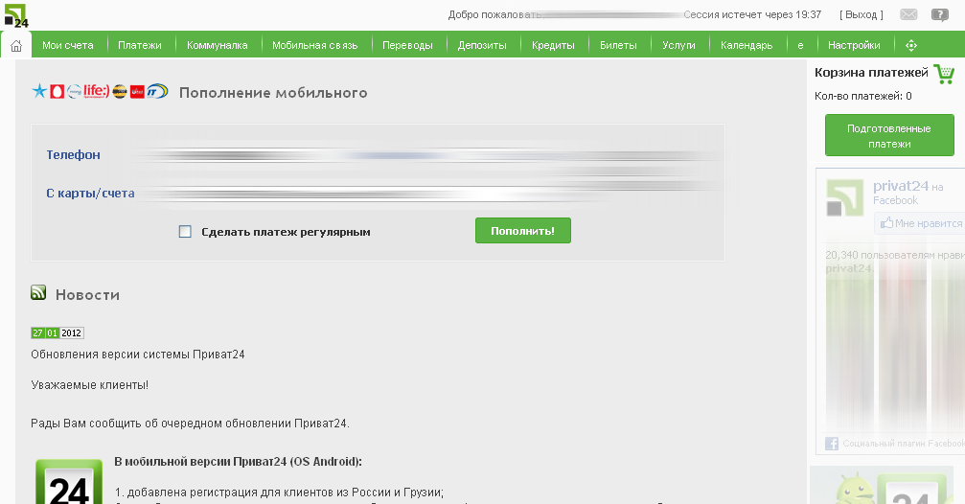Open the home page via house icon
965x504 pixels.
pos(16,46)
